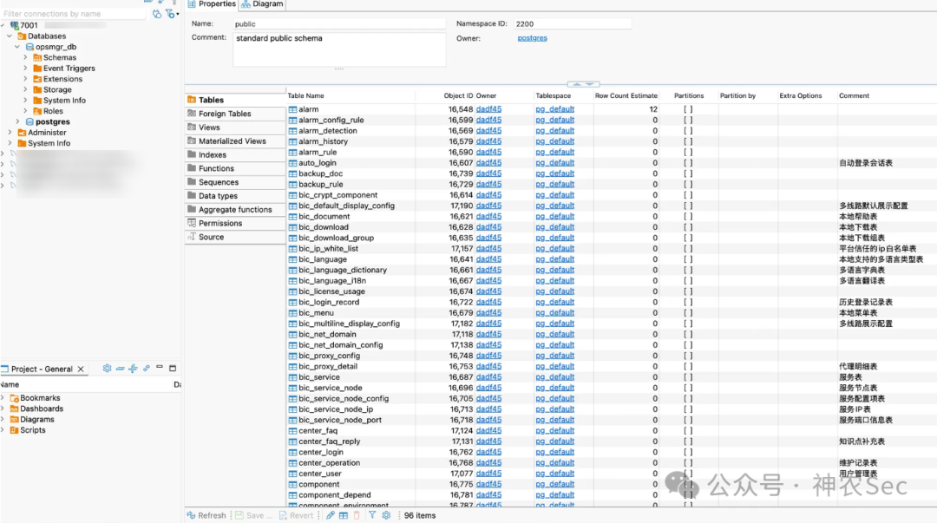Image resolution: width=937 pixels, height=523 pixels.
Task: Open the postgres owner link
Action: [532, 38]
